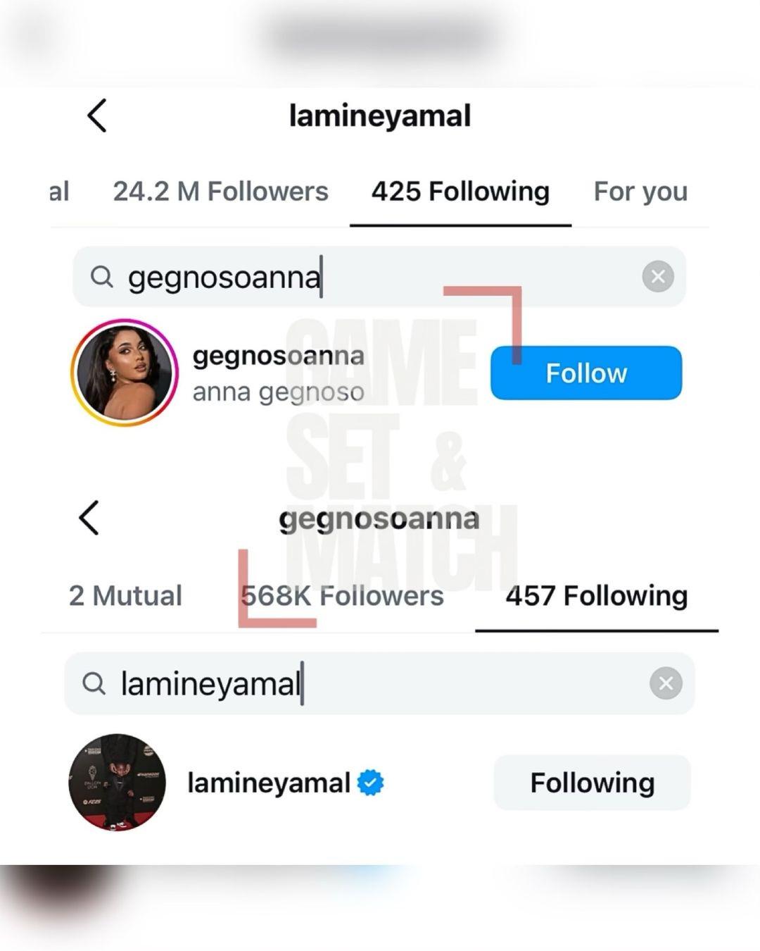Image resolution: width=760 pixels, height=951 pixels.
Task: Switch to 24.2 M Followers tab
Action: click(x=220, y=192)
